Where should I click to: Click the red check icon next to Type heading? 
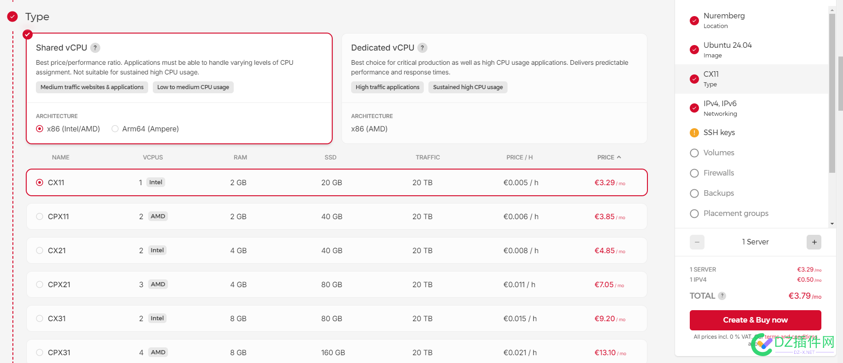click(12, 17)
